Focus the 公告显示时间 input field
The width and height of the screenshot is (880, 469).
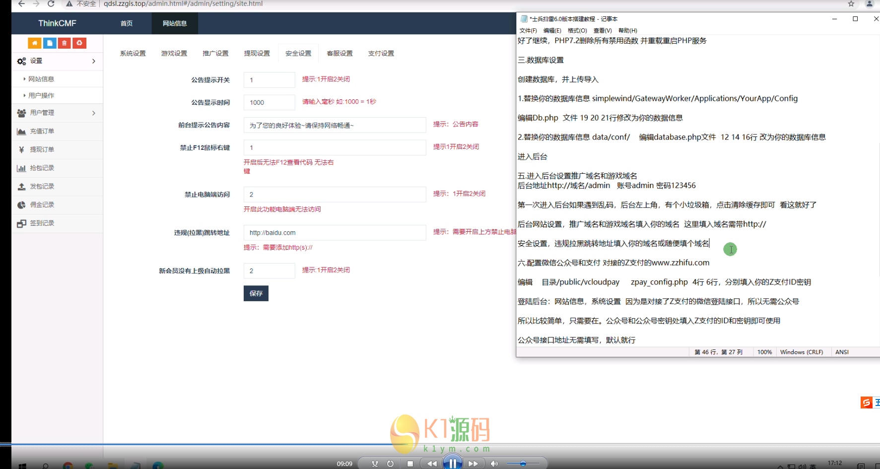(x=269, y=103)
